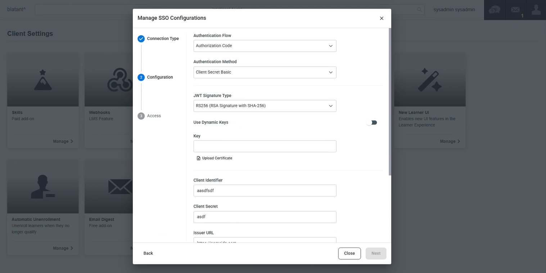Image resolution: width=546 pixels, height=273 pixels.
Task: Open the chat bubbles icon in header
Action: pos(494,10)
